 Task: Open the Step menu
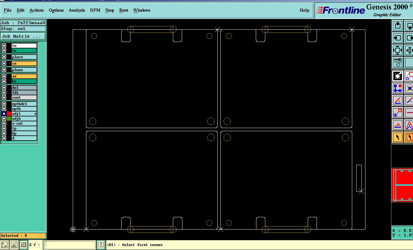click(110, 10)
